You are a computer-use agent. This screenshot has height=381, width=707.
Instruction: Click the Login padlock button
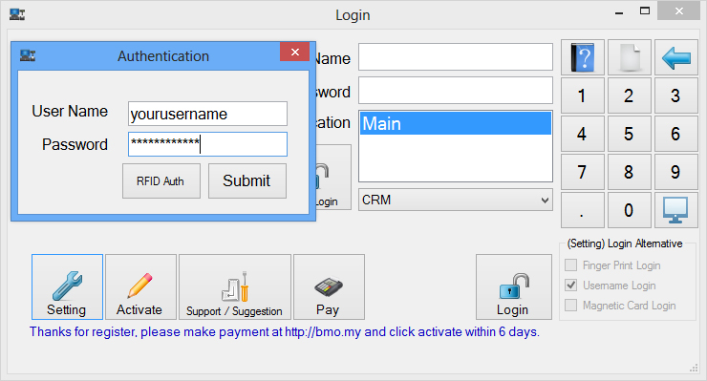(514, 286)
